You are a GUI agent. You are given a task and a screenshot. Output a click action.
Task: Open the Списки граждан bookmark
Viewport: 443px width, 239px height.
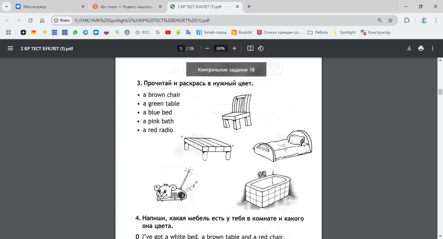(279, 32)
